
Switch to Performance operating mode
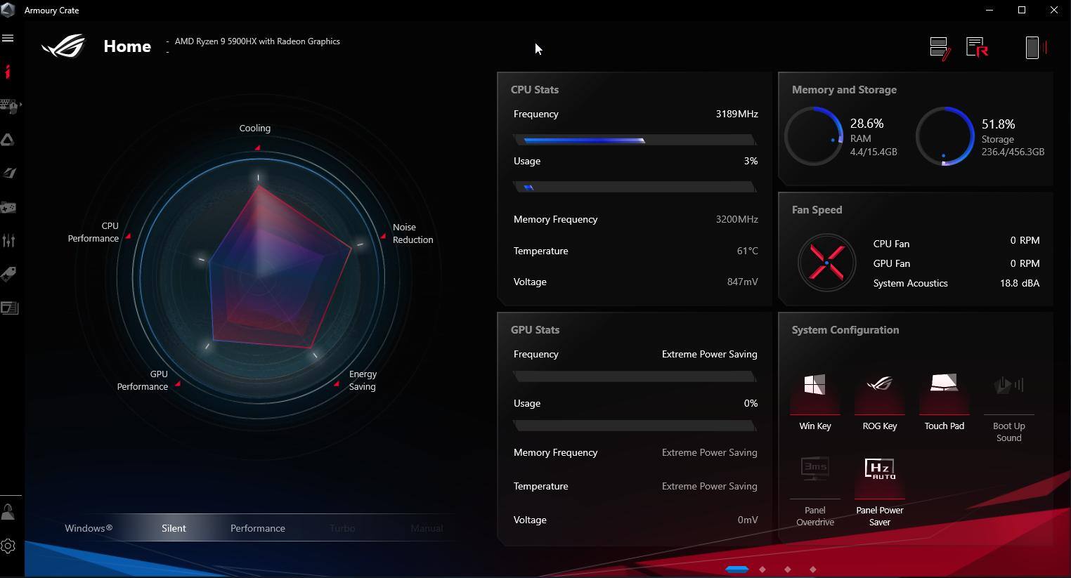point(258,528)
